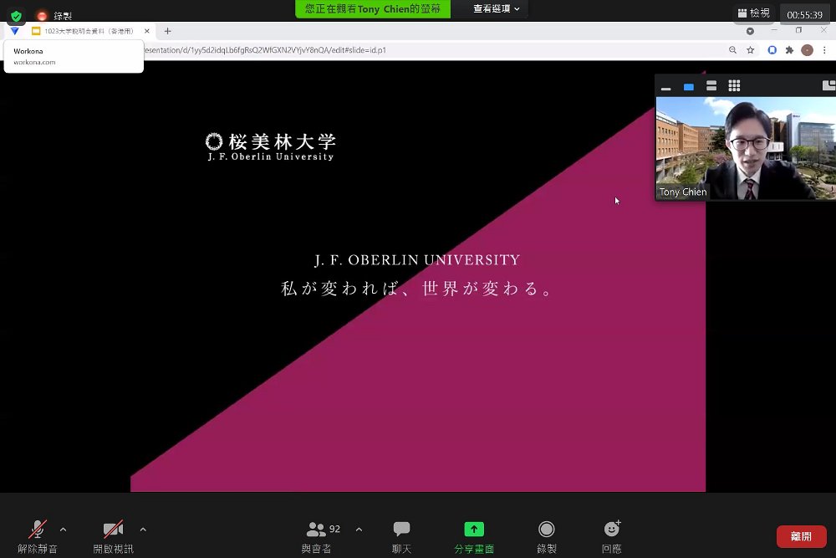This screenshot has width=836, height=558.
Task: Open the 查看選項 view options dropdown
Action: pos(497,8)
